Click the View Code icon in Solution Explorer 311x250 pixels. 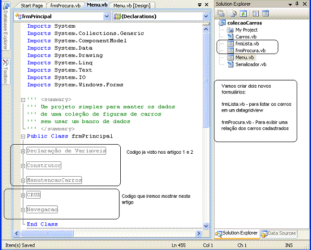click(256, 13)
